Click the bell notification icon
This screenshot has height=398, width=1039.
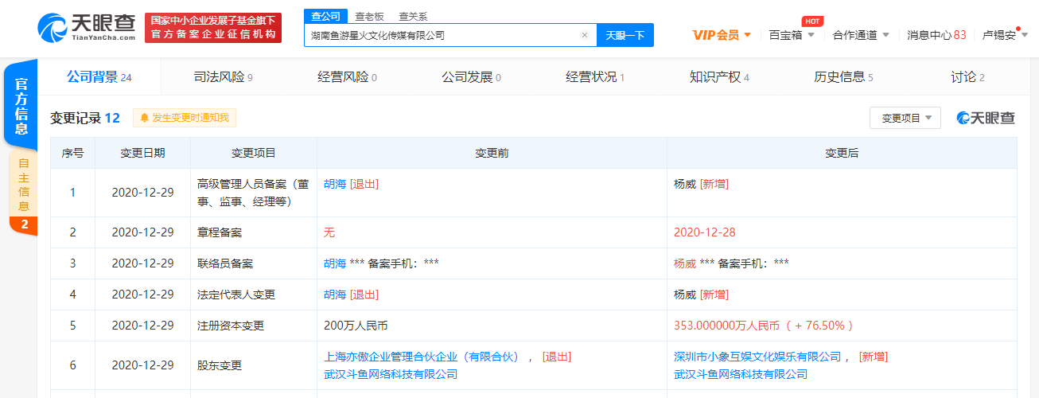pyautogui.click(x=145, y=118)
